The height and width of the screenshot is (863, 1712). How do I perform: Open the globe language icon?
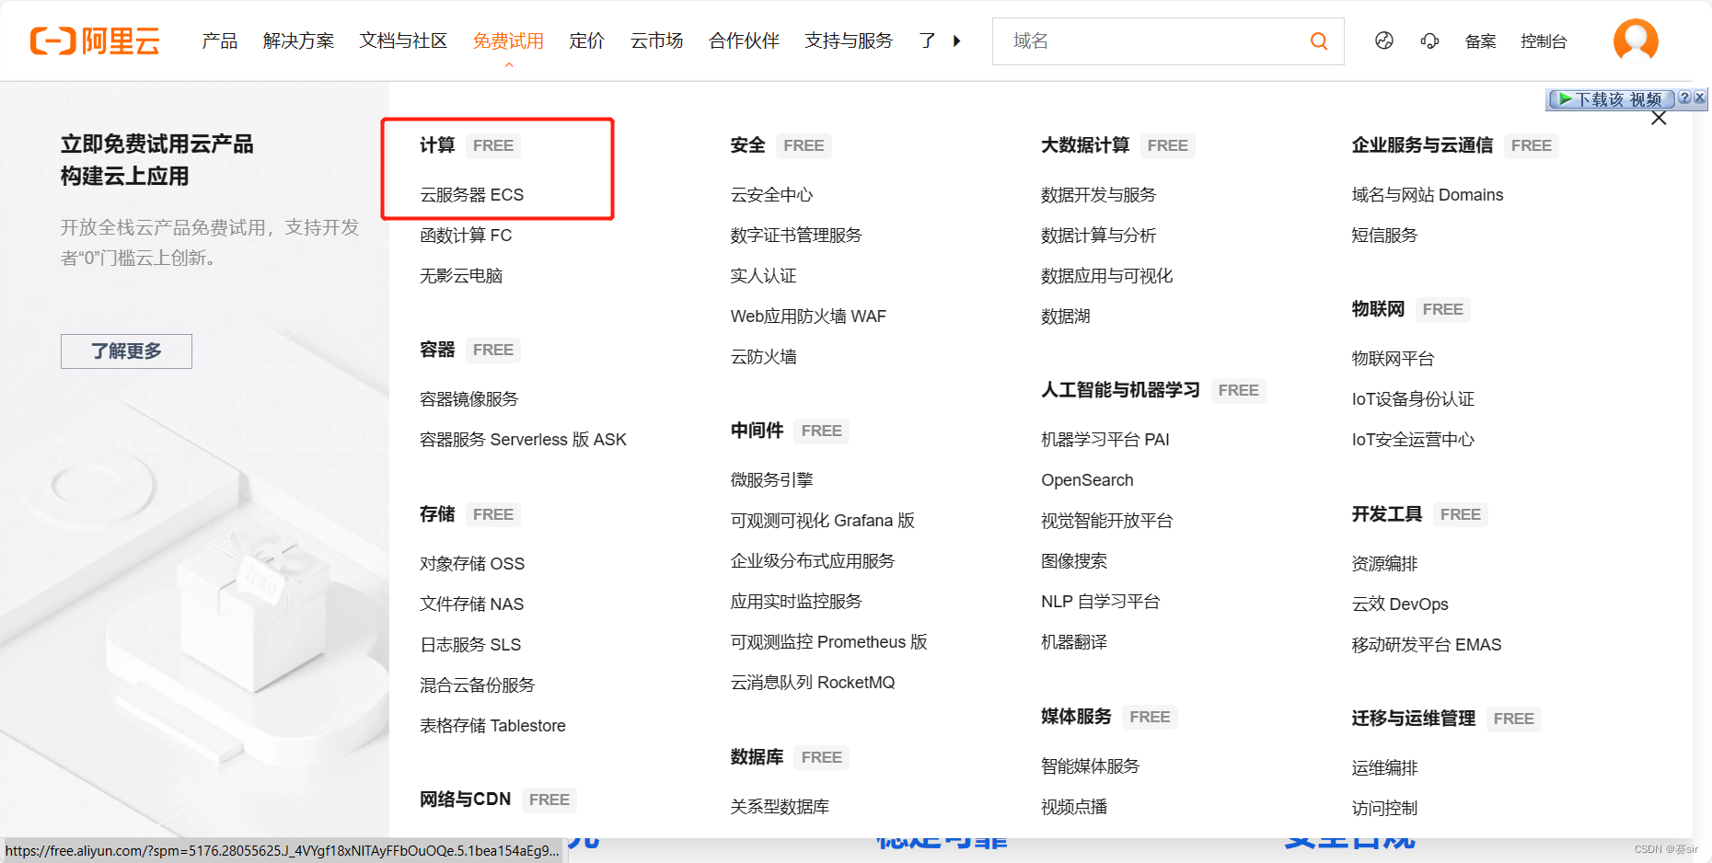pos(1384,40)
